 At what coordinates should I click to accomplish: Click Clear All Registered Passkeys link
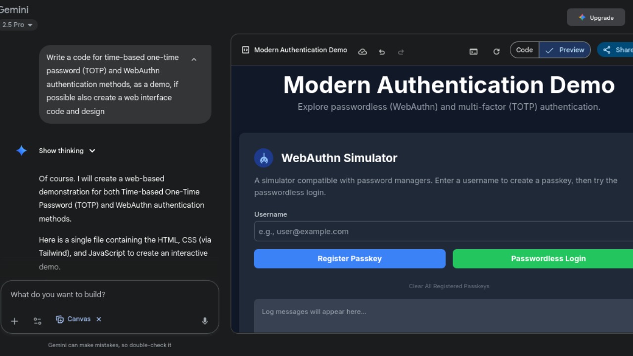point(449,286)
